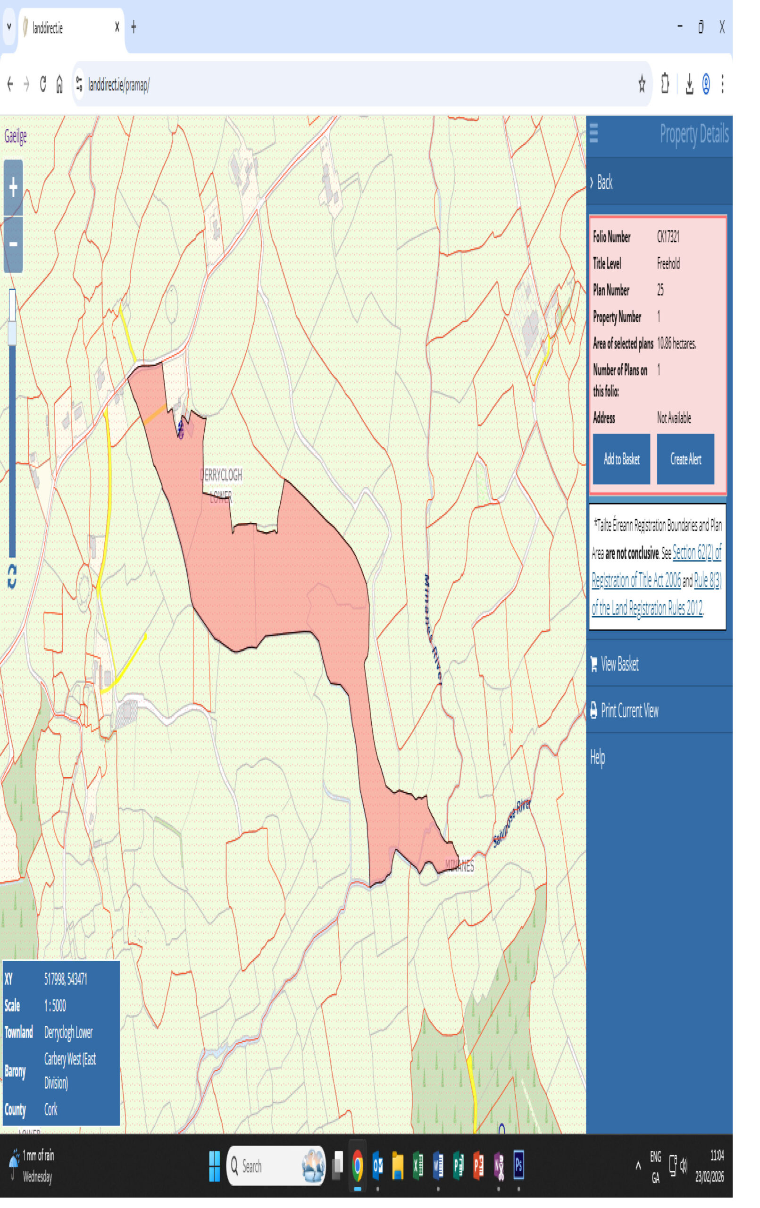Bookmark this page with the star icon
760x1208 pixels.
[642, 84]
